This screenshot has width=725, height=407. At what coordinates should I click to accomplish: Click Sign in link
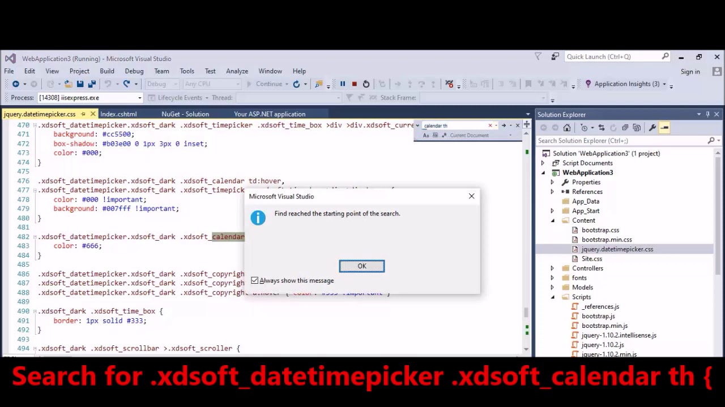click(x=690, y=72)
